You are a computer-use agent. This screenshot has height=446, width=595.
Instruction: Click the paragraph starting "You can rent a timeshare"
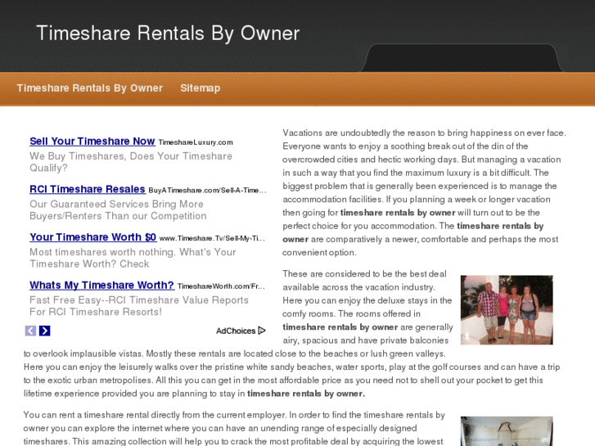pyautogui.click(x=234, y=428)
